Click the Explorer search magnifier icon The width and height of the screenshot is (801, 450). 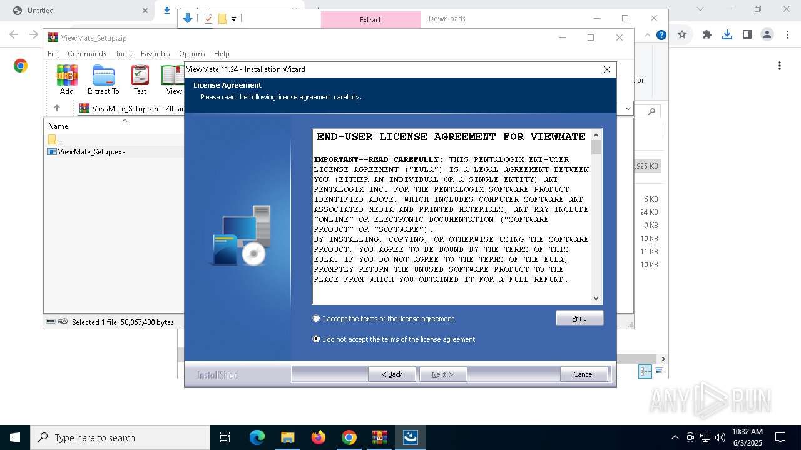(651, 111)
